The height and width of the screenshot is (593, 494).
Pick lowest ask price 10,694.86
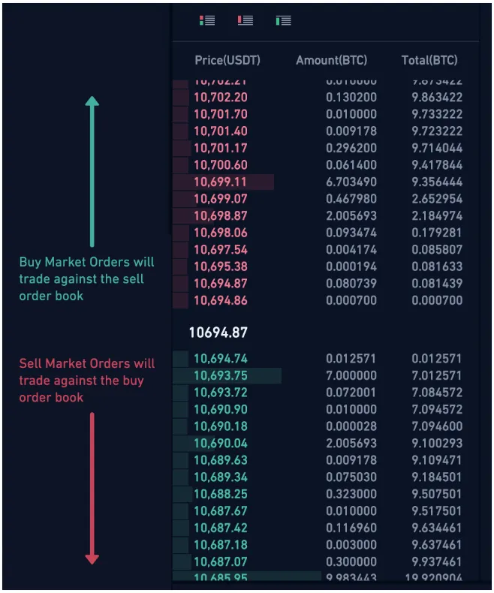click(221, 301)
